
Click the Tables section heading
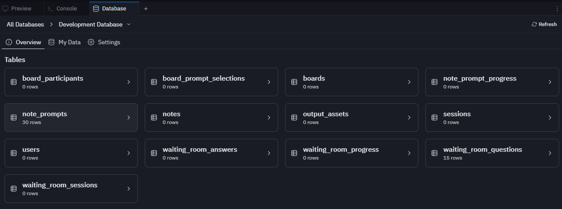pos(15,60)
